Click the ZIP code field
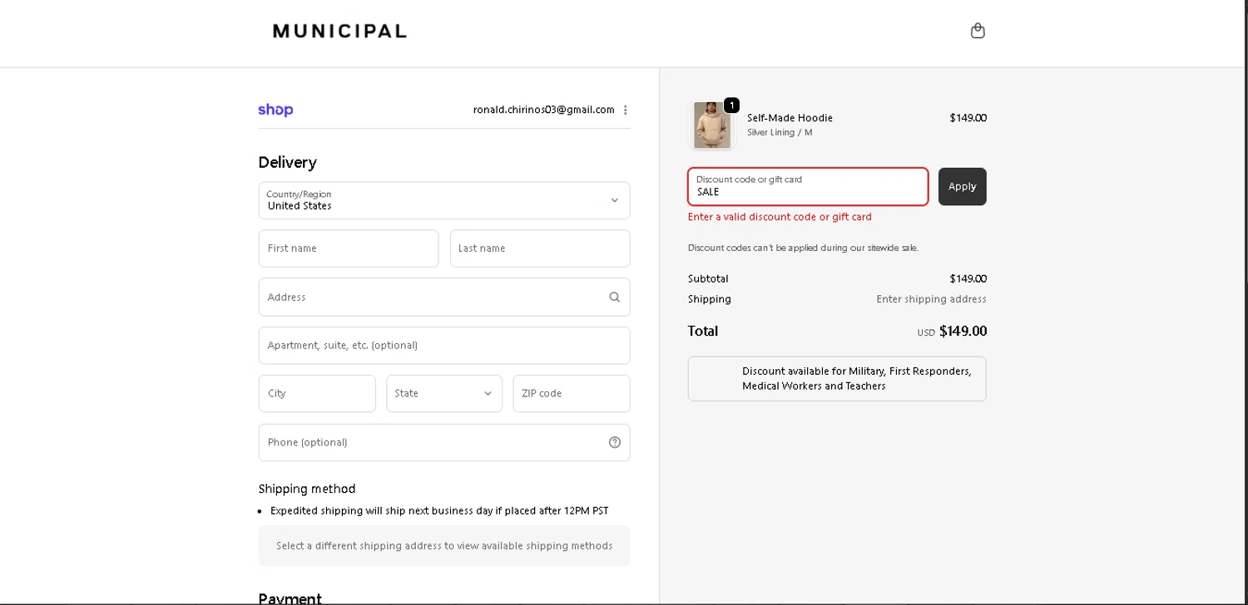 tap(572, 393)
